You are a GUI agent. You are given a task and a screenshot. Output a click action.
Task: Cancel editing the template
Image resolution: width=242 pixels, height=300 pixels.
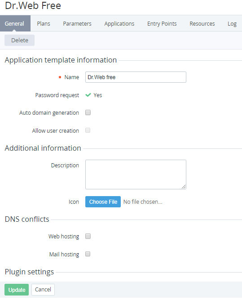pyautogui.click(x=43, y=290)
